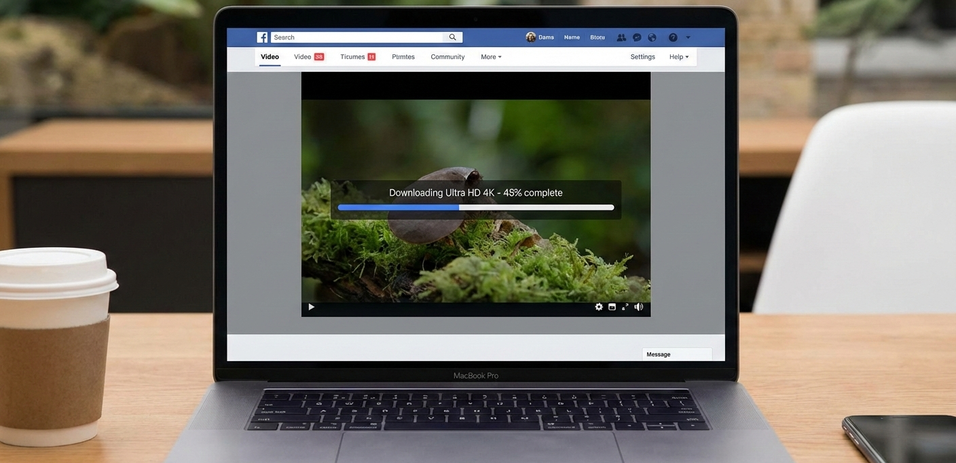Toggle fullscreen on the video player
Viewport: 956px width, 463px height.
[x=624, y=306]
